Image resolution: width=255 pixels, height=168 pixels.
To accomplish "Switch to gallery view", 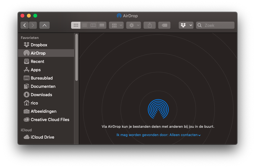I will pyautogui.click(x=102, y=25).
